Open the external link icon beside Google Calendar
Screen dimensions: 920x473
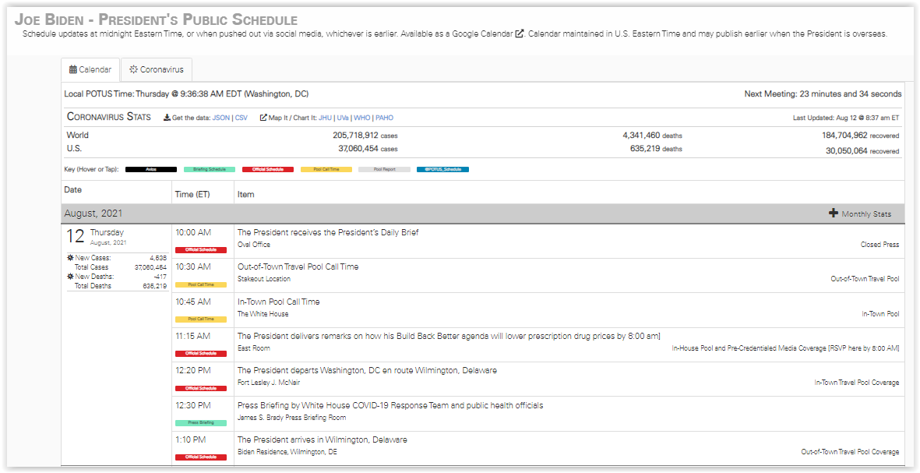point(520,34)
